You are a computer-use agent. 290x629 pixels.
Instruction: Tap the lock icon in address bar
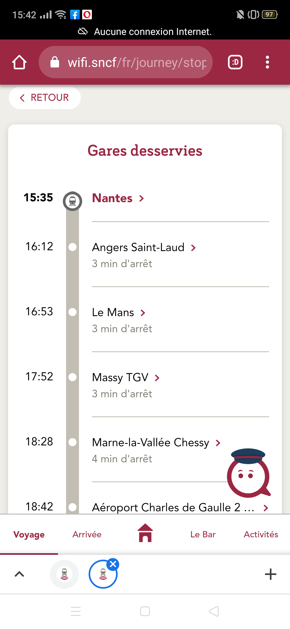point(55,62)
